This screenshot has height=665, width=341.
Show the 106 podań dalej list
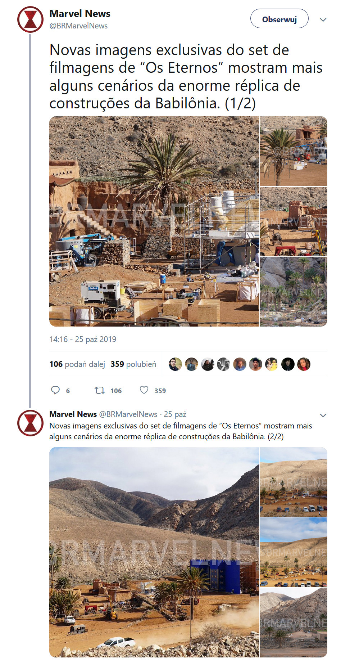click(x=77, y=364)
